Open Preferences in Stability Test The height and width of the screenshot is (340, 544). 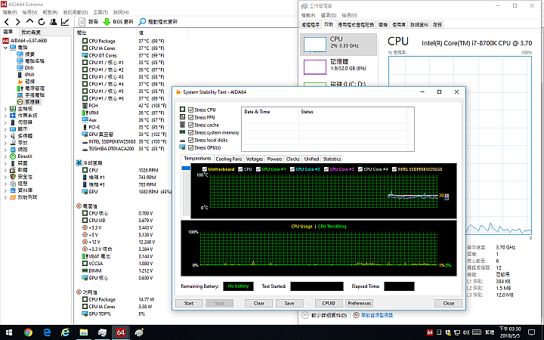pos(360,303)
